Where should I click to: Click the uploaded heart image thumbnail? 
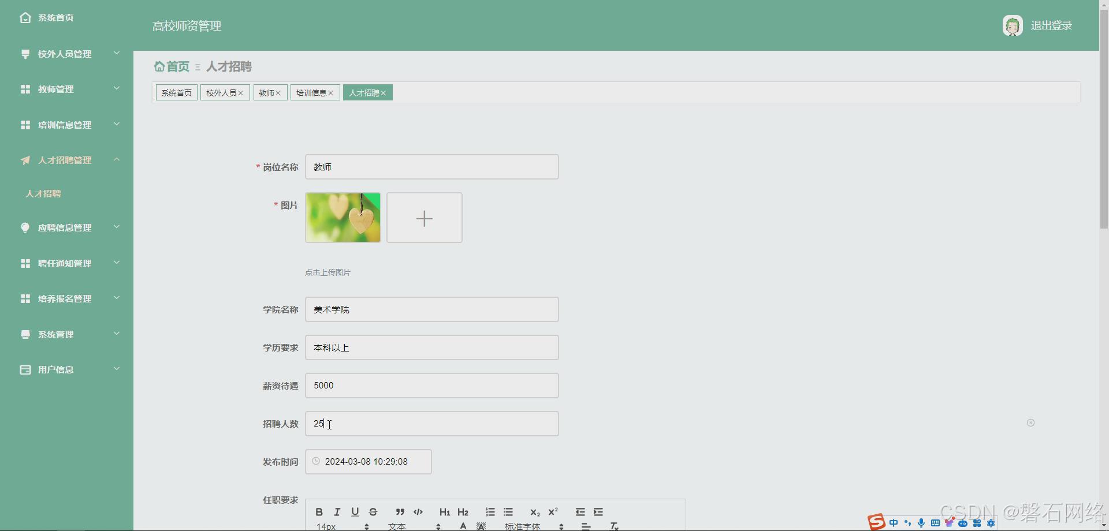(343, 218)
